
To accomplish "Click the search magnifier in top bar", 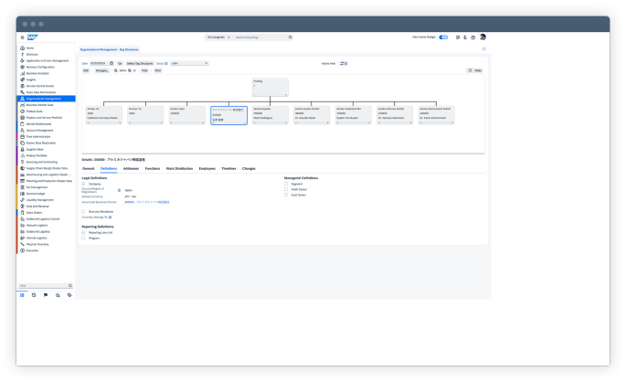I will point(291,37).
